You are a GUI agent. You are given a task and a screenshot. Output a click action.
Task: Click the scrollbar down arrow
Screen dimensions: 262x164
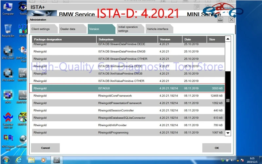click(228, 133)
